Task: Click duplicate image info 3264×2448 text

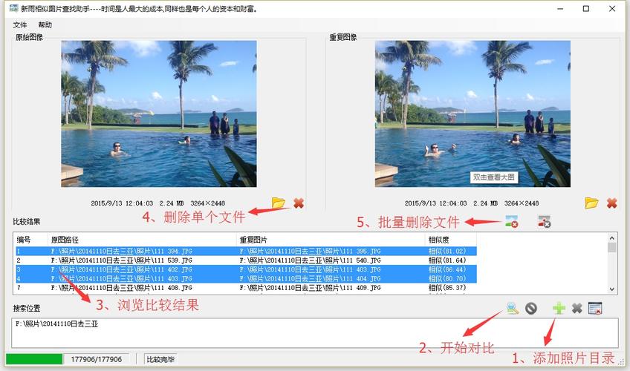Action: click(522, 203)
